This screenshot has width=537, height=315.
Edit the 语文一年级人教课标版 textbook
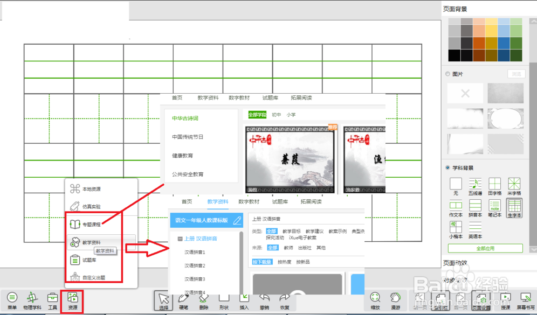(237, 221)
